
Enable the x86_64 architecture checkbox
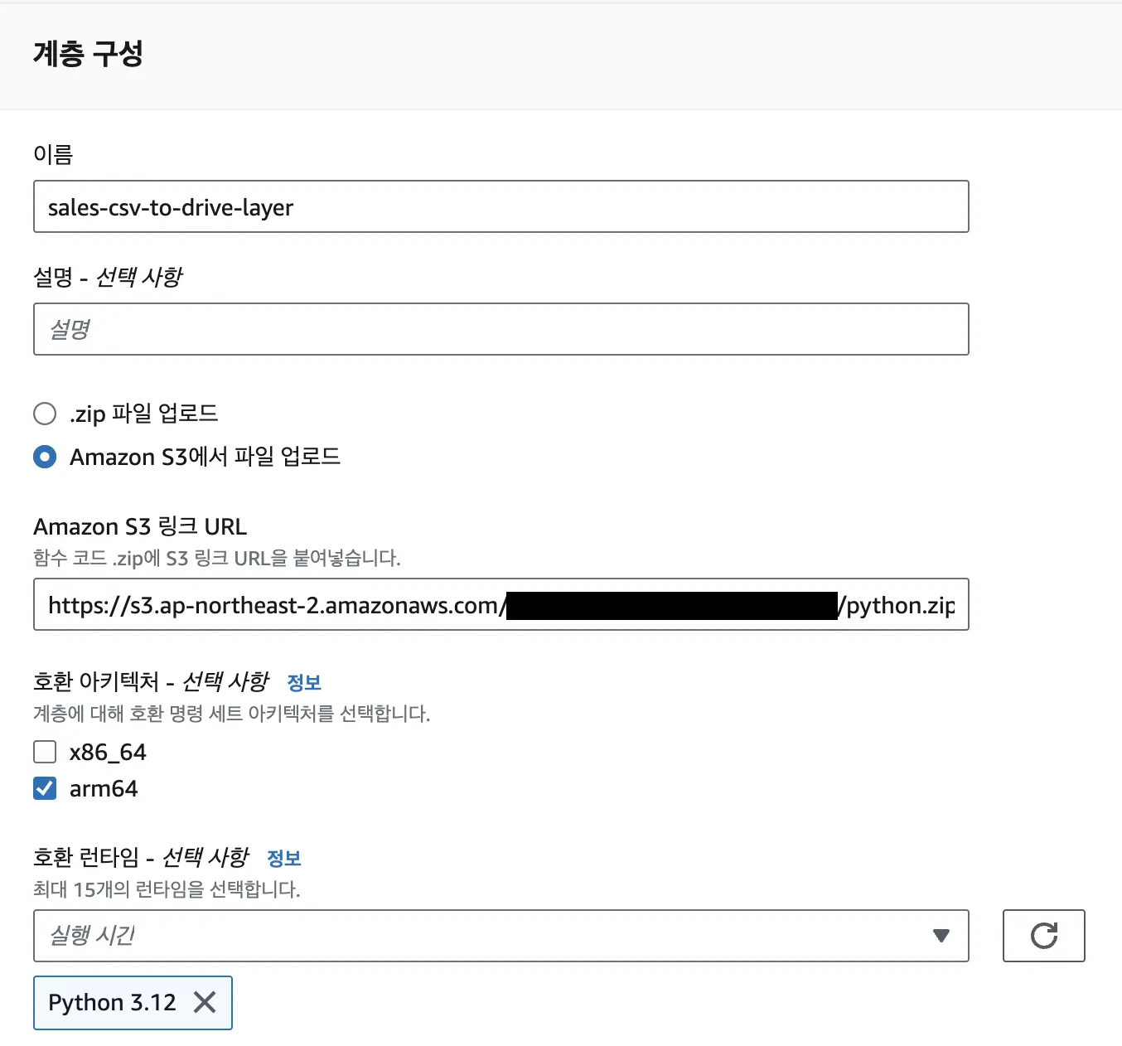click(45, 752)
